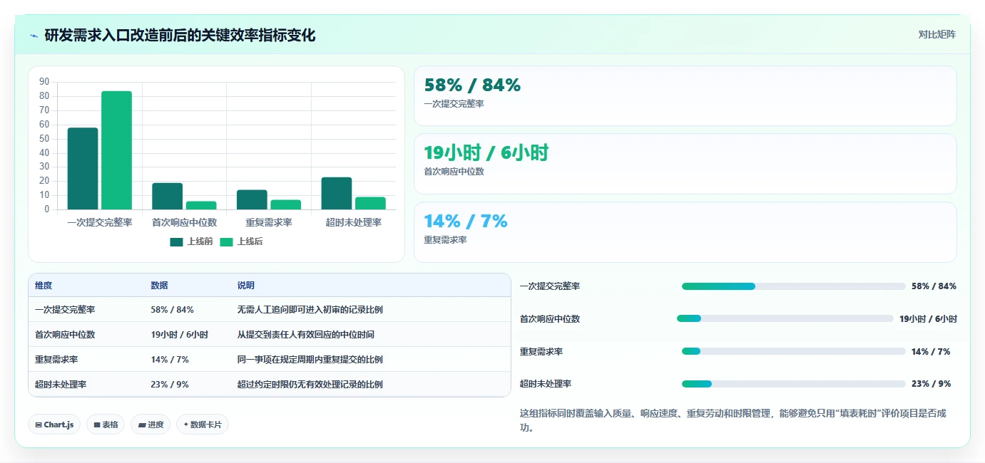Click the 14% / 7% progress value

click(x=931, y=352)
